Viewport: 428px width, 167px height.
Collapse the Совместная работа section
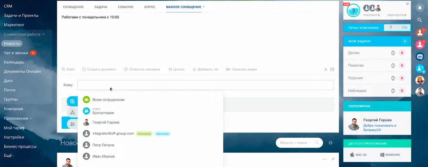coord(43,34)
